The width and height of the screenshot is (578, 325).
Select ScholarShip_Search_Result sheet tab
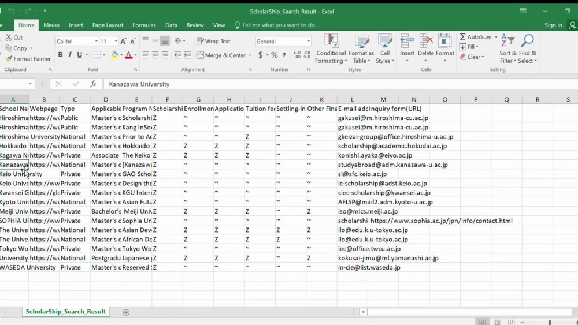(66, 311)
